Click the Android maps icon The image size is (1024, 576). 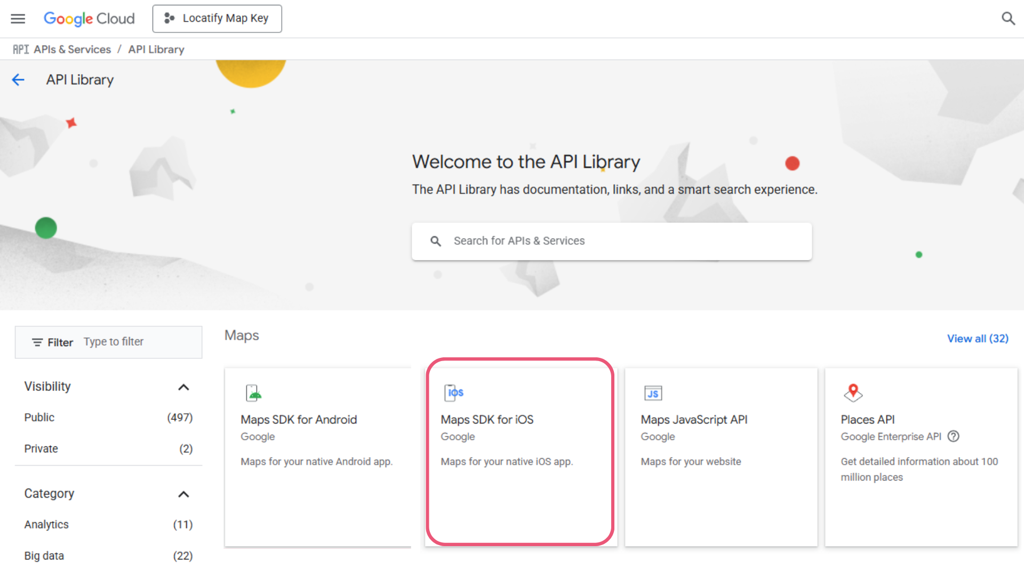pyautogui.click(x=254, y=393)
